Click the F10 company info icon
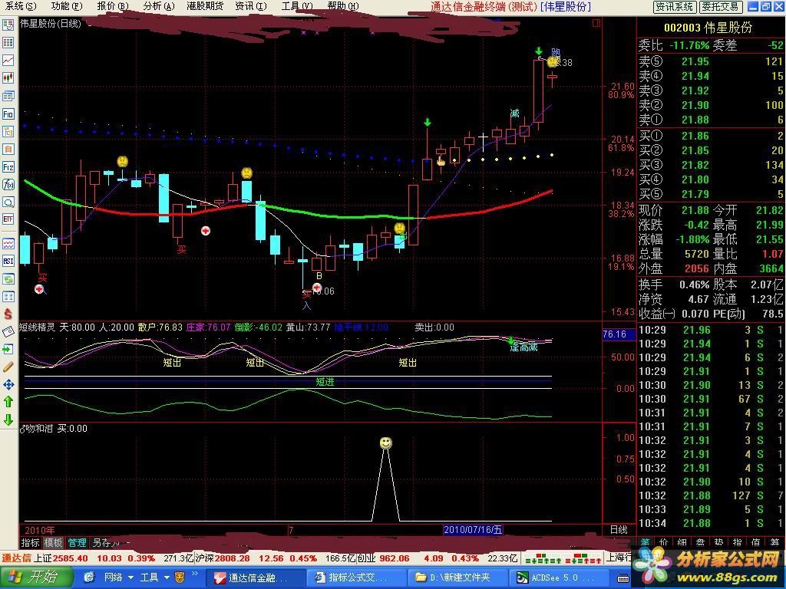786x589 pixels. (8, 114)
